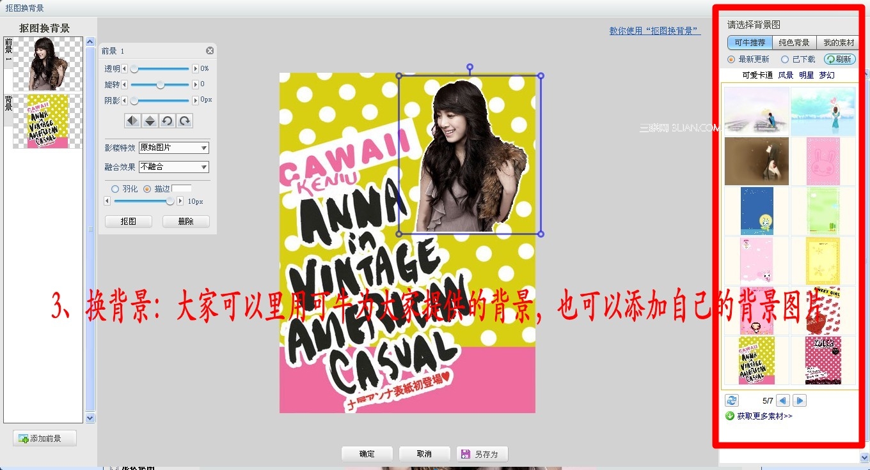This screenshot has height=470, width=870.
Task: Choose the 可爱卡通 category
Action: point(757,75)
